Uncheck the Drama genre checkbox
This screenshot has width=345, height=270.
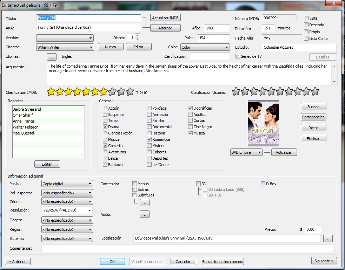point(105,127)
